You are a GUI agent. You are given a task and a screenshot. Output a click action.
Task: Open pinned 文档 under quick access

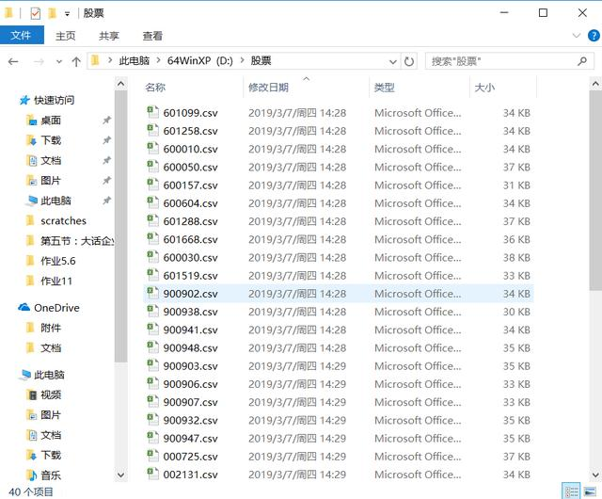[51, 161]
